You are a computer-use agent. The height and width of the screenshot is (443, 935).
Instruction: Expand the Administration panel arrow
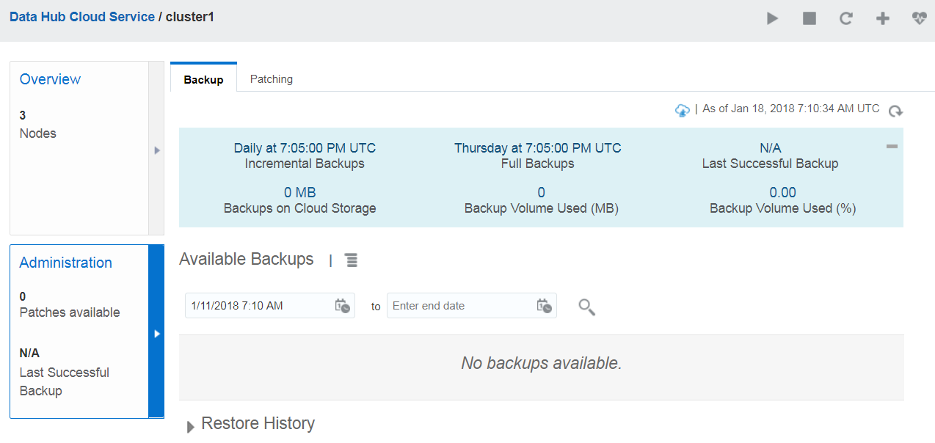(156, 333)
